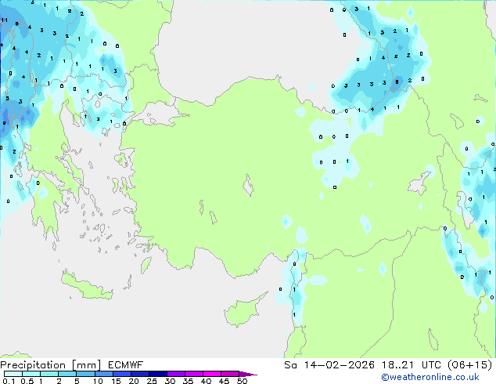This screenshot has width=496, height=384.
Task: Select the 25–30 mm dark blue swatch
Action: coord(158,374)
